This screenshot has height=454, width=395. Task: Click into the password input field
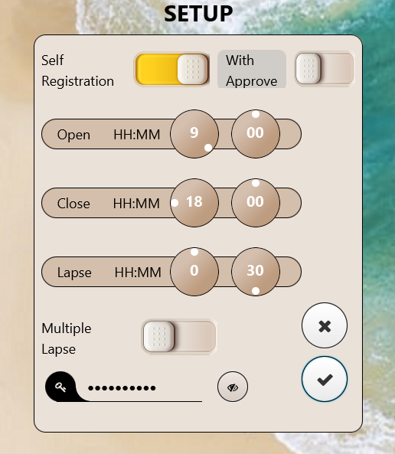[x=140, y=388]
